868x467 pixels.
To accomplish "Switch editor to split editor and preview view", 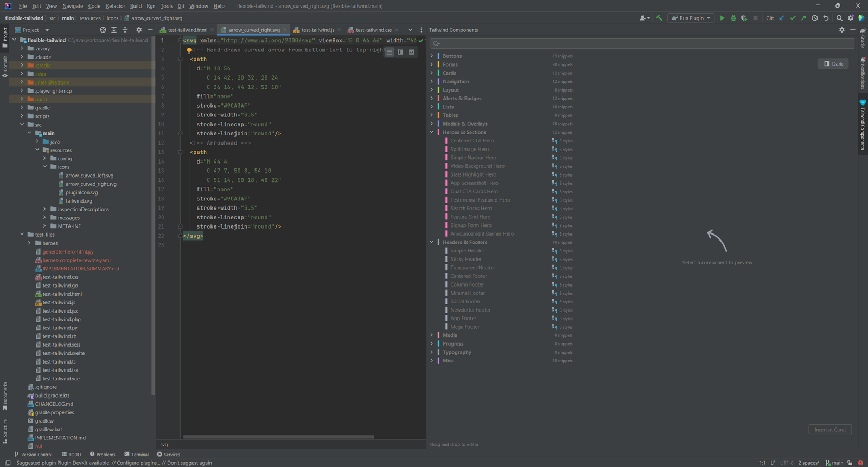I will coord(400,52).
